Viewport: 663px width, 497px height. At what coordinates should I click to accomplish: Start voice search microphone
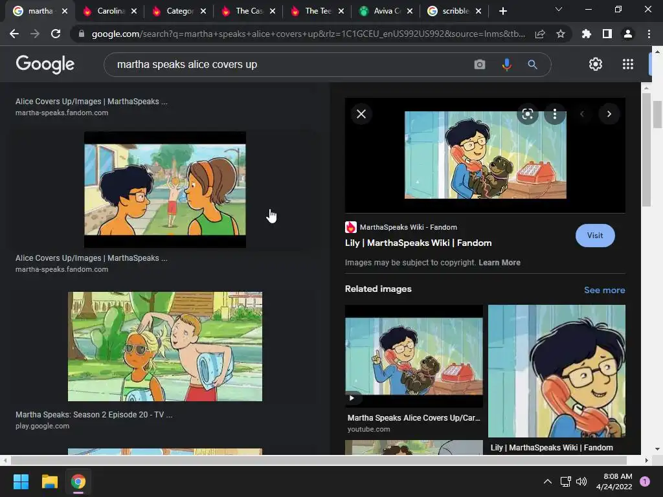[x=506, y=64]
